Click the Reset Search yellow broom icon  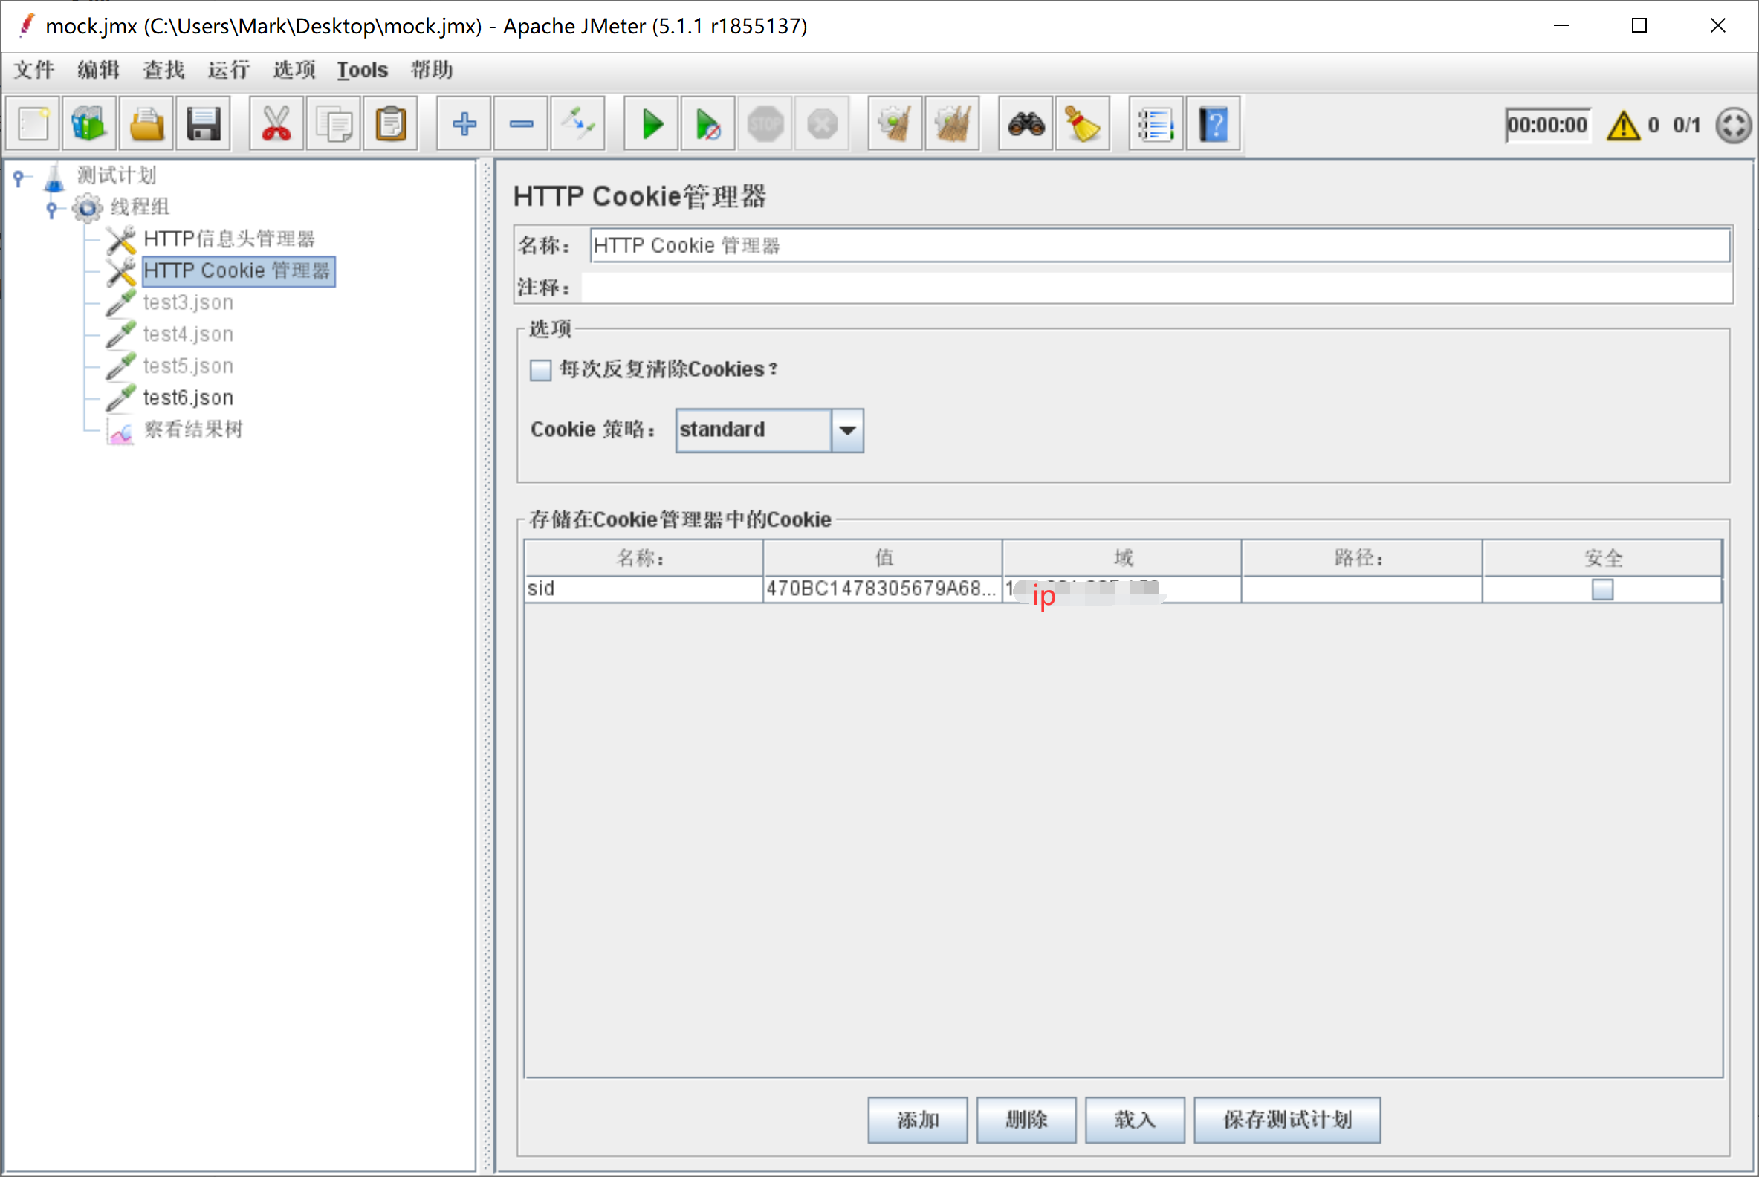(1083, 124)
